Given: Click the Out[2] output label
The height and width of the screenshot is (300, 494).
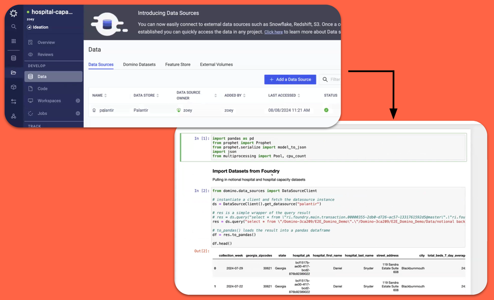Looking at the screenshot, I should (x=202, y=251).
